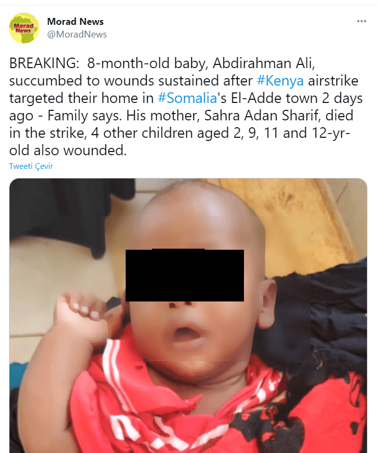Click the "old also wounded." closing text
377x453 pixels.
(x=68, y=150)
